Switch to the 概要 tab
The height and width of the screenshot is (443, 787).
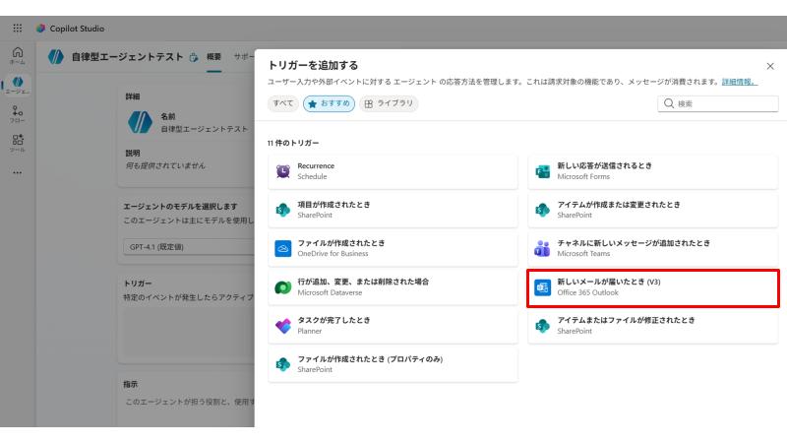click(213, 57)
